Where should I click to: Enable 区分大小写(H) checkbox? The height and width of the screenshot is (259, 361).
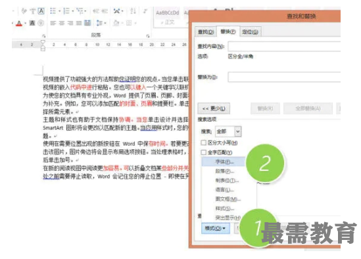(204, 143)
